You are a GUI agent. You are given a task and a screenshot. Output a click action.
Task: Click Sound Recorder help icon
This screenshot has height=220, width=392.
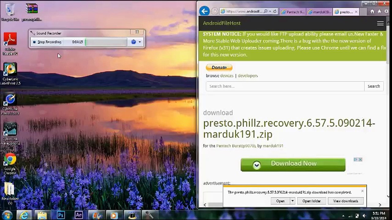[x=133, y=42]
